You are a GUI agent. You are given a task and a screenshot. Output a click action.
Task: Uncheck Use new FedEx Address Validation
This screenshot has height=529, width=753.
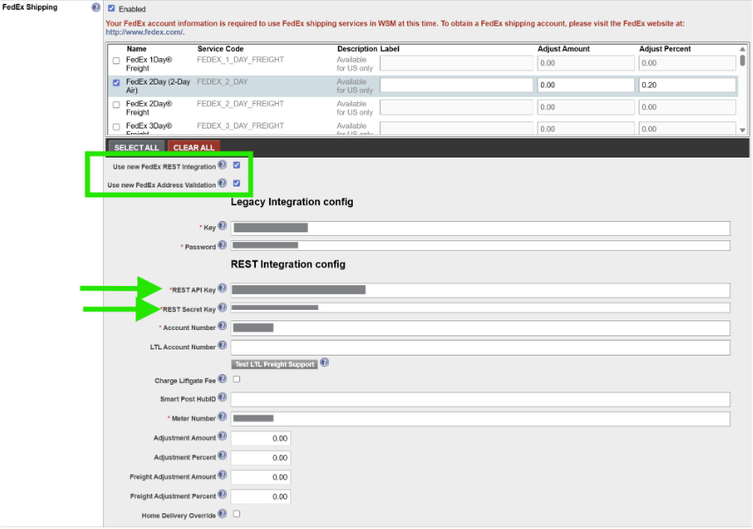point(237,183)
